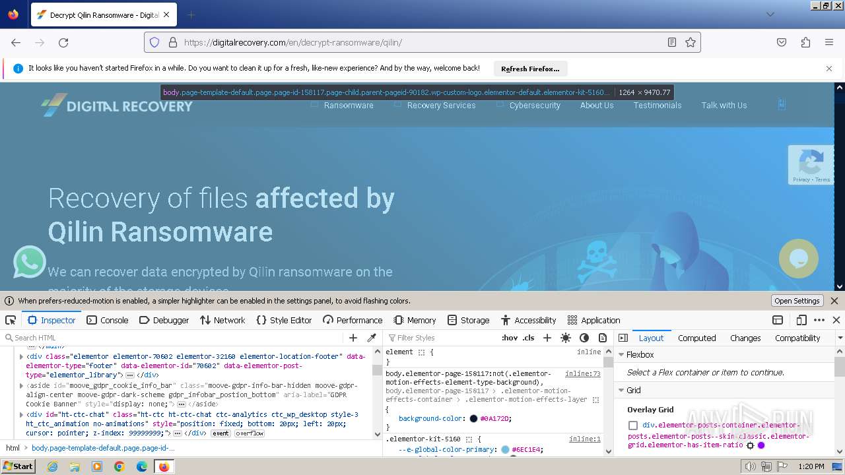Toggle dark color scheme simulation
The image size is (845, 475).
(584, 338)
